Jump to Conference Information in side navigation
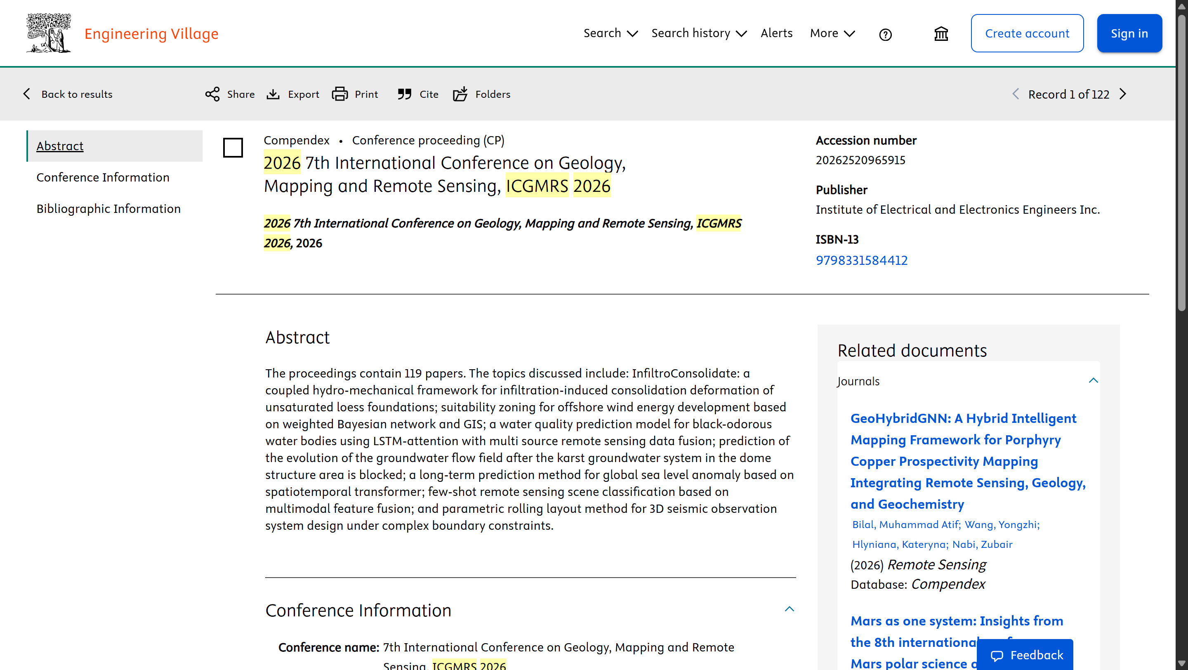 [103, 177]
